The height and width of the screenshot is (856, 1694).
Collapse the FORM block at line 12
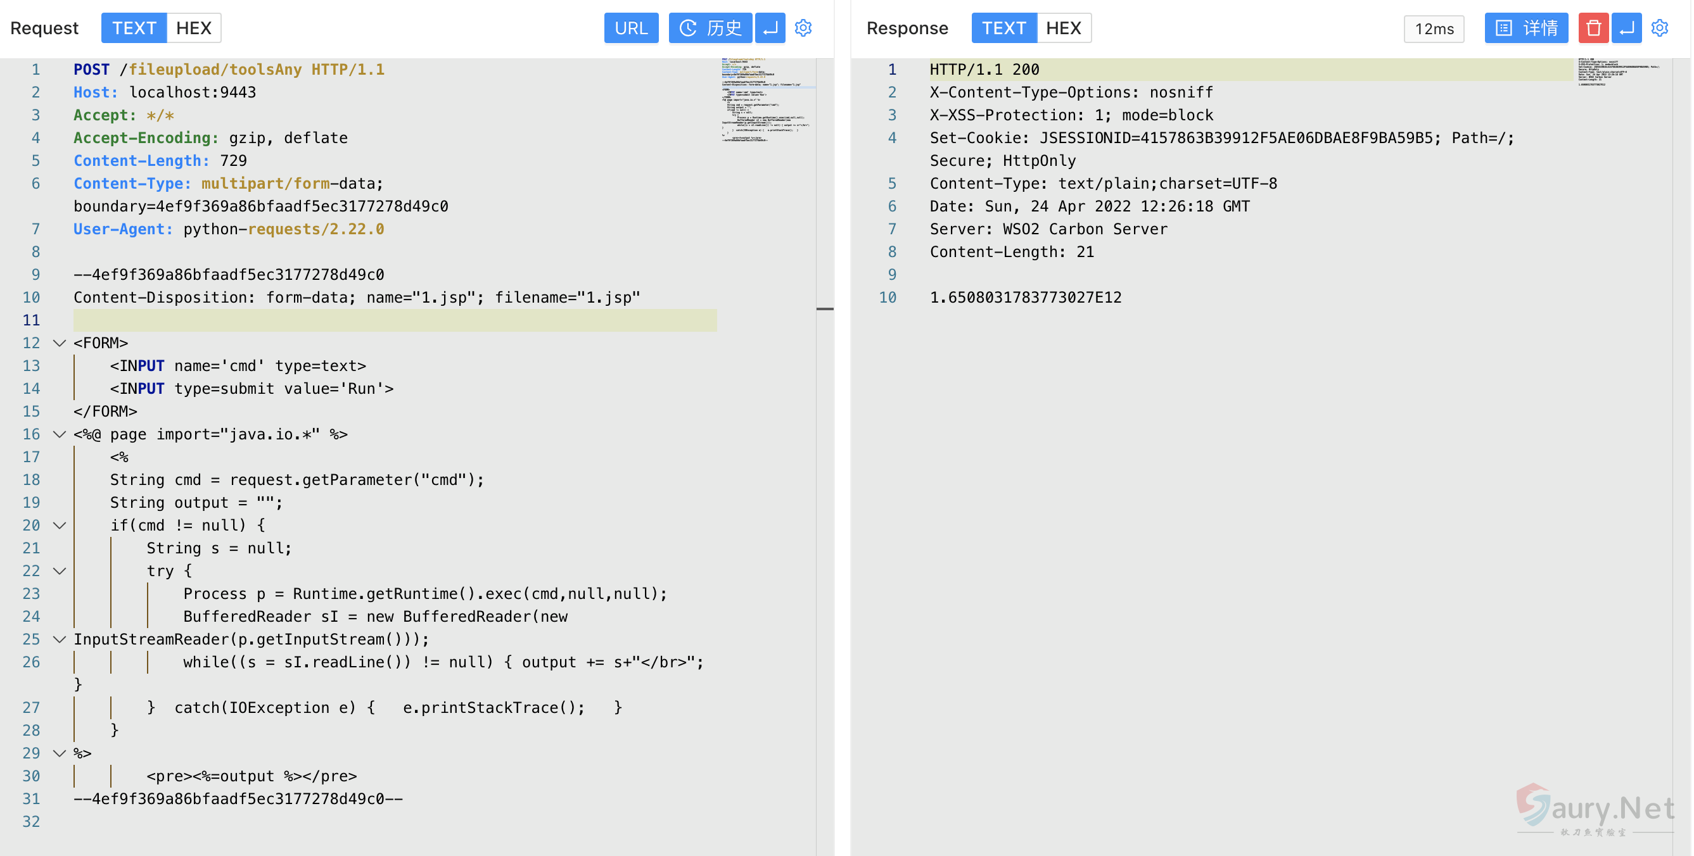click(59, 343)
